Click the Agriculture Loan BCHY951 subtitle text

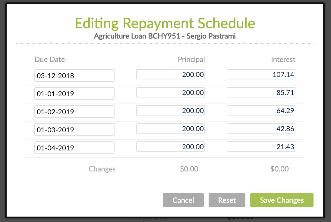[165, 36]
